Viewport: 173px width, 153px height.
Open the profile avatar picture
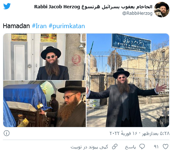point(161,10)
